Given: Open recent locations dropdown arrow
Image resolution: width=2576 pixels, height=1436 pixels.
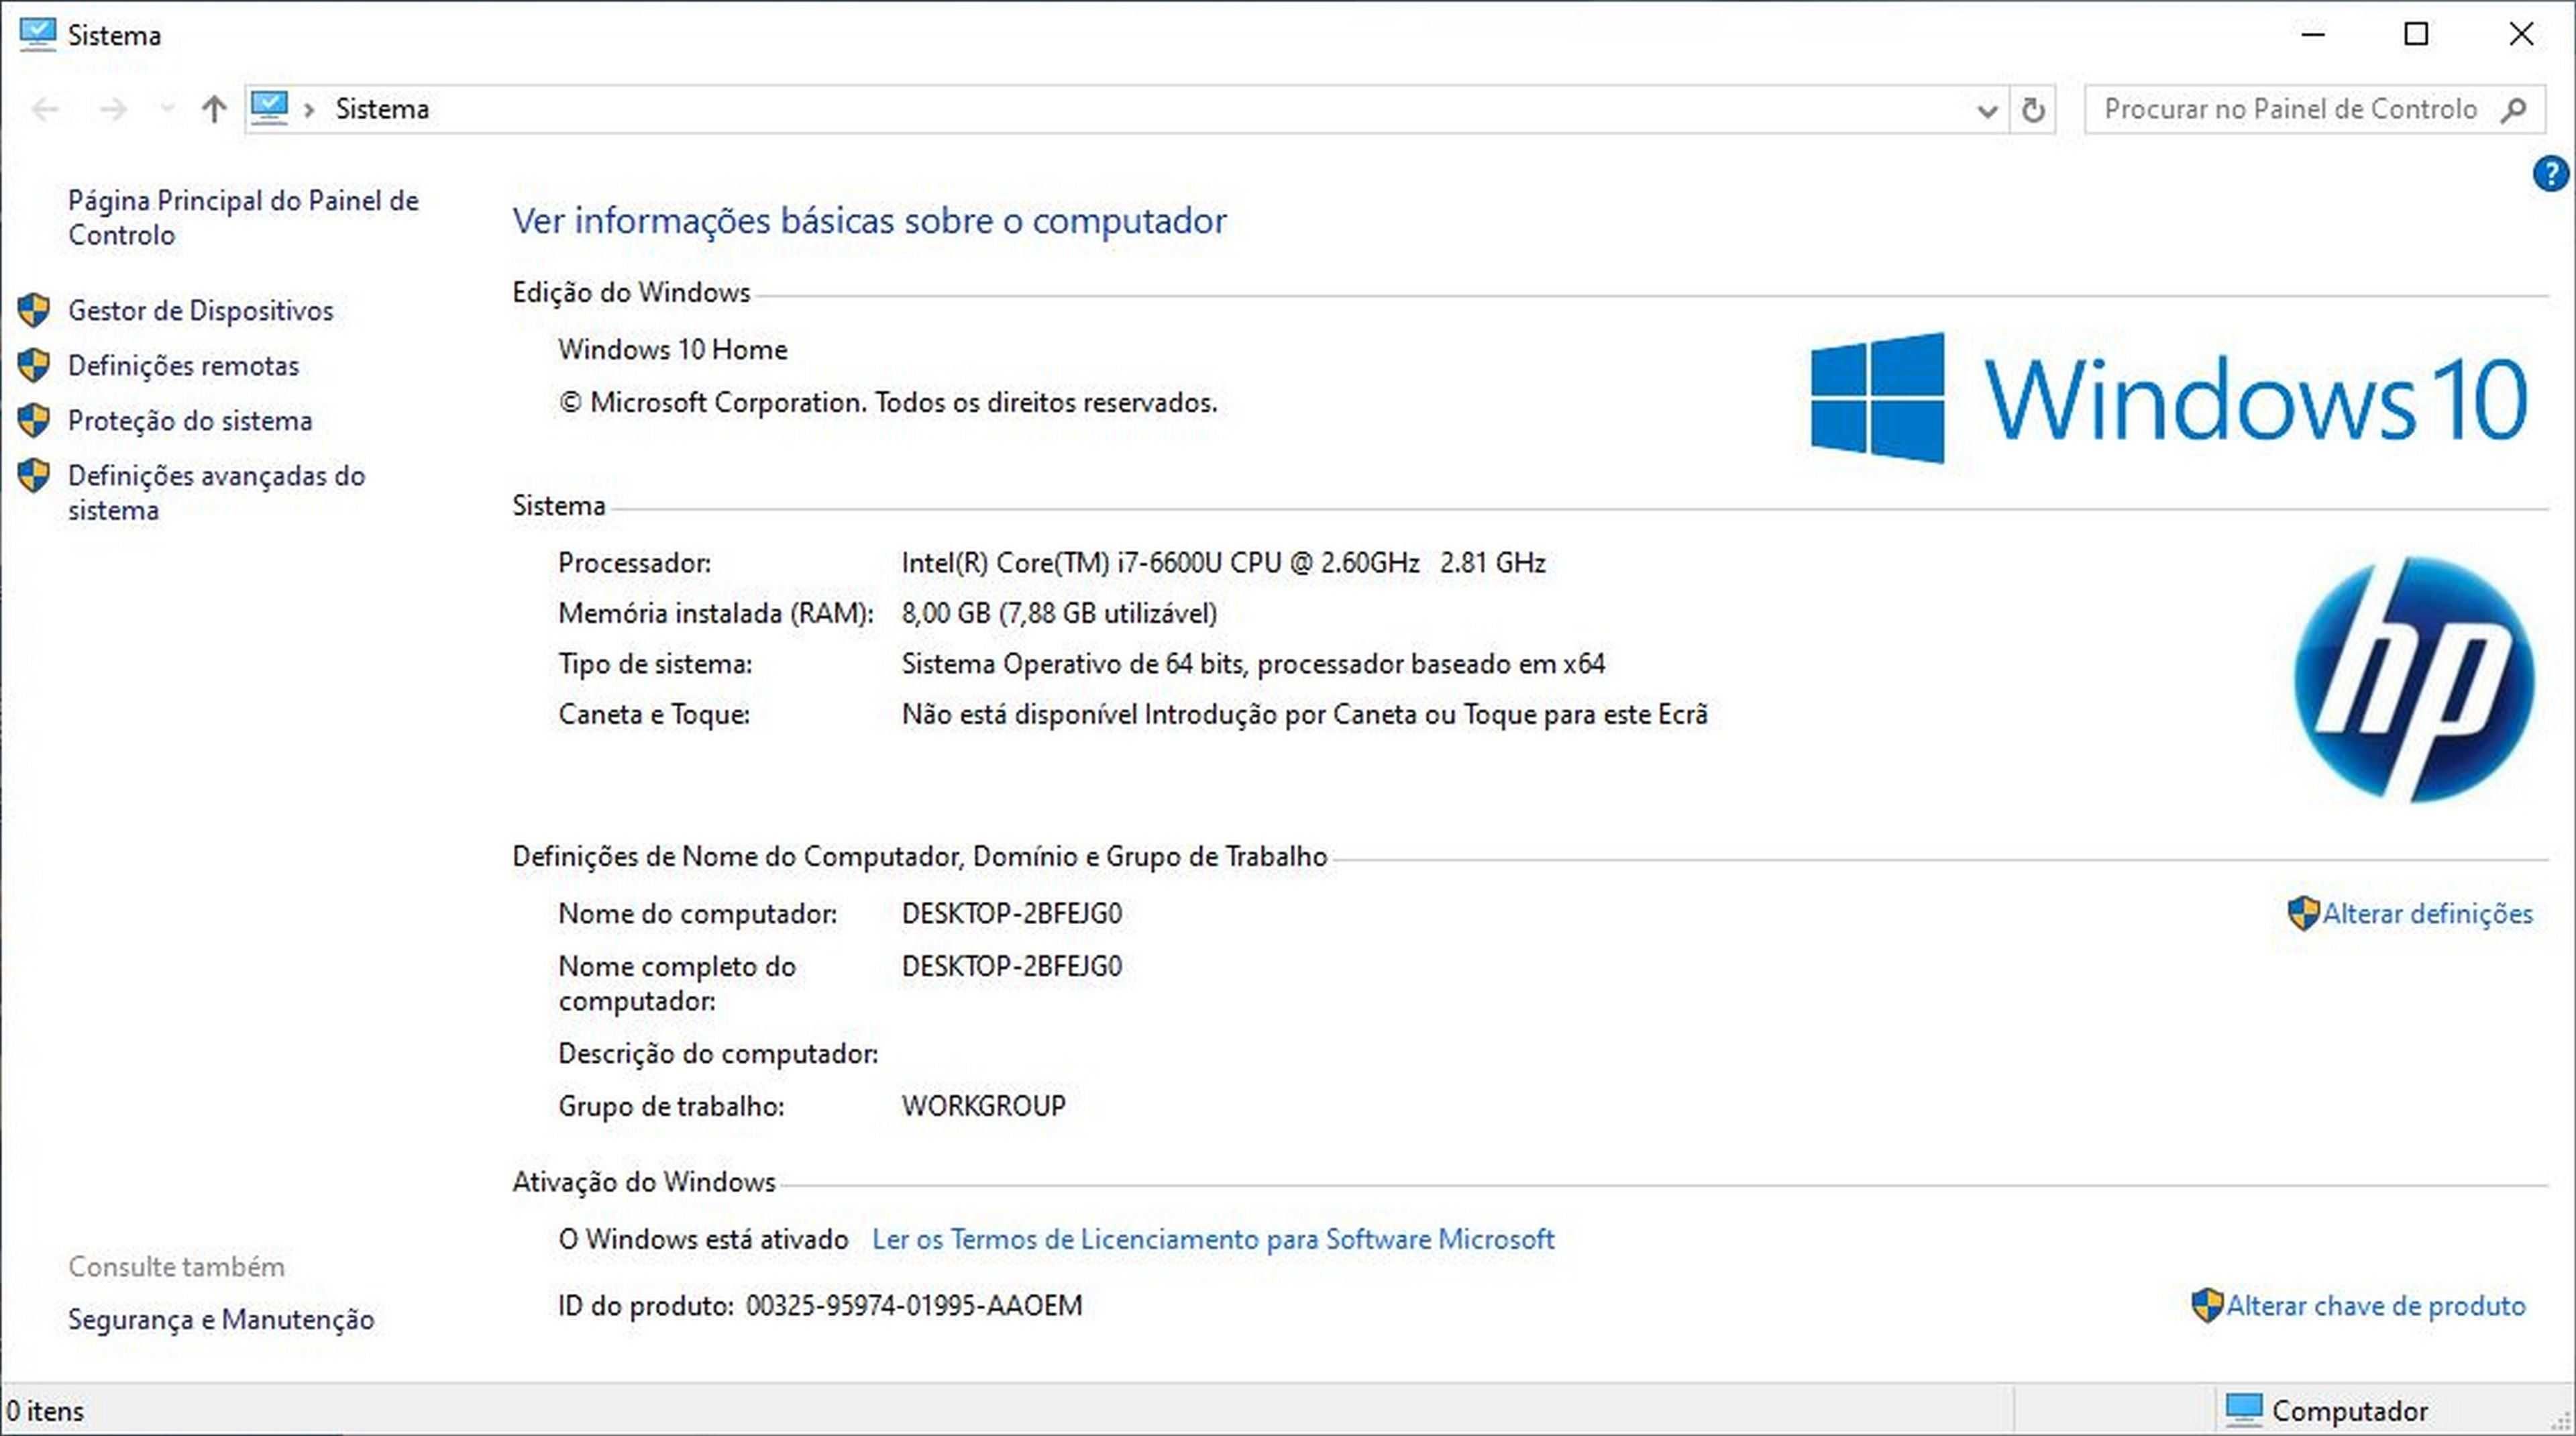Looking at the screenshot, I should pyautogui.click(x=167, y=108).
